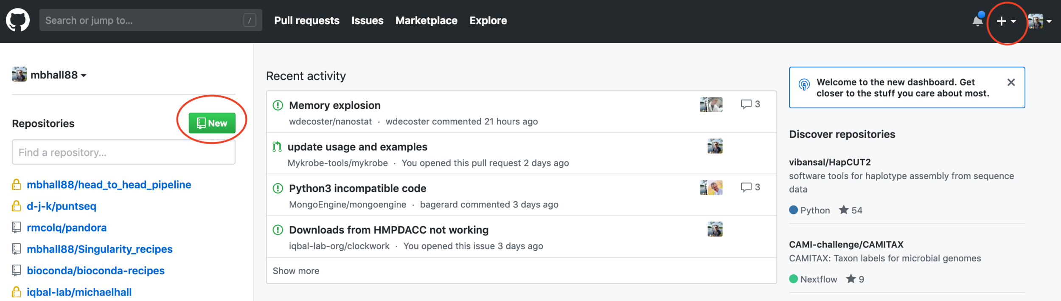Click lock icon beside head_to_head_pipeline
1061x301 pixels.
coord(16,184)
